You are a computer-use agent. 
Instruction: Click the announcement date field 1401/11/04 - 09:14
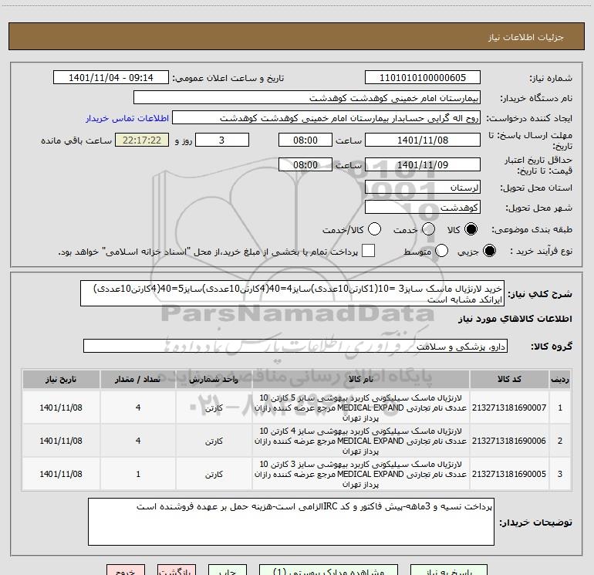point(111,78)
